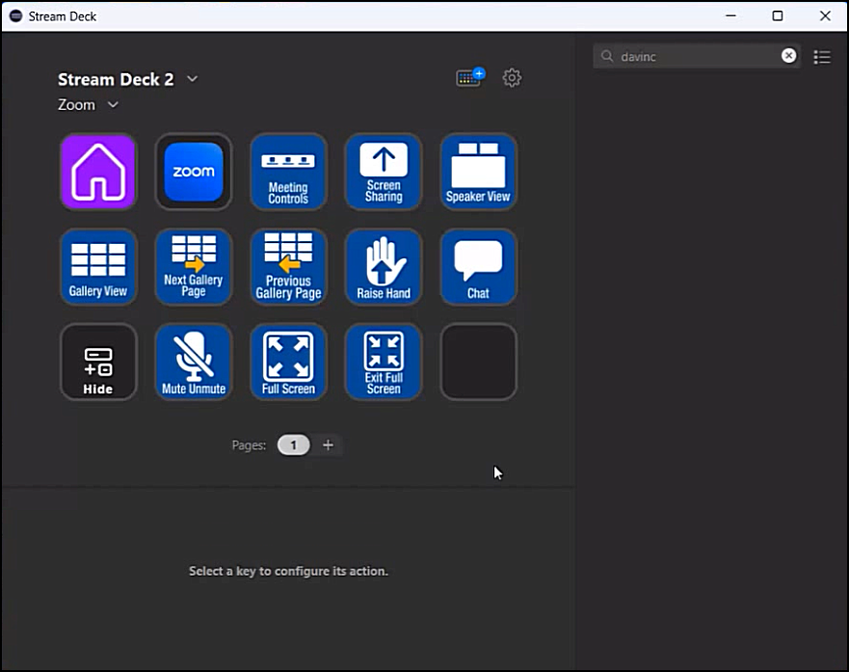849x672 pixels.
Task: Focus the actions search field
Action: pos(697,56)
